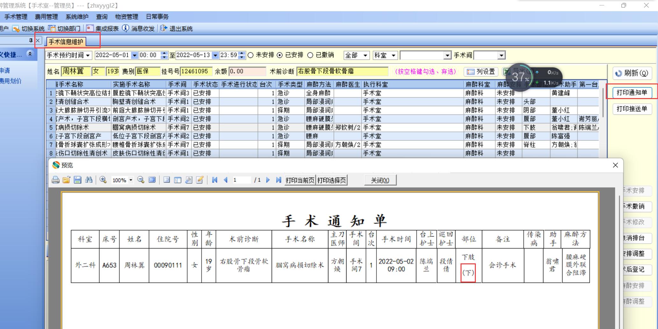This screenshot has height=329, width=658.
Task: Open the 物资管理 menu
Action: pos(127,17)
